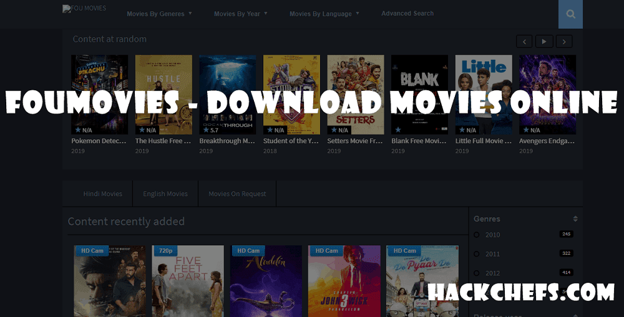Open The Hustle poster
The width and height of the screenshot is (624, 317).
click(163, 95)
